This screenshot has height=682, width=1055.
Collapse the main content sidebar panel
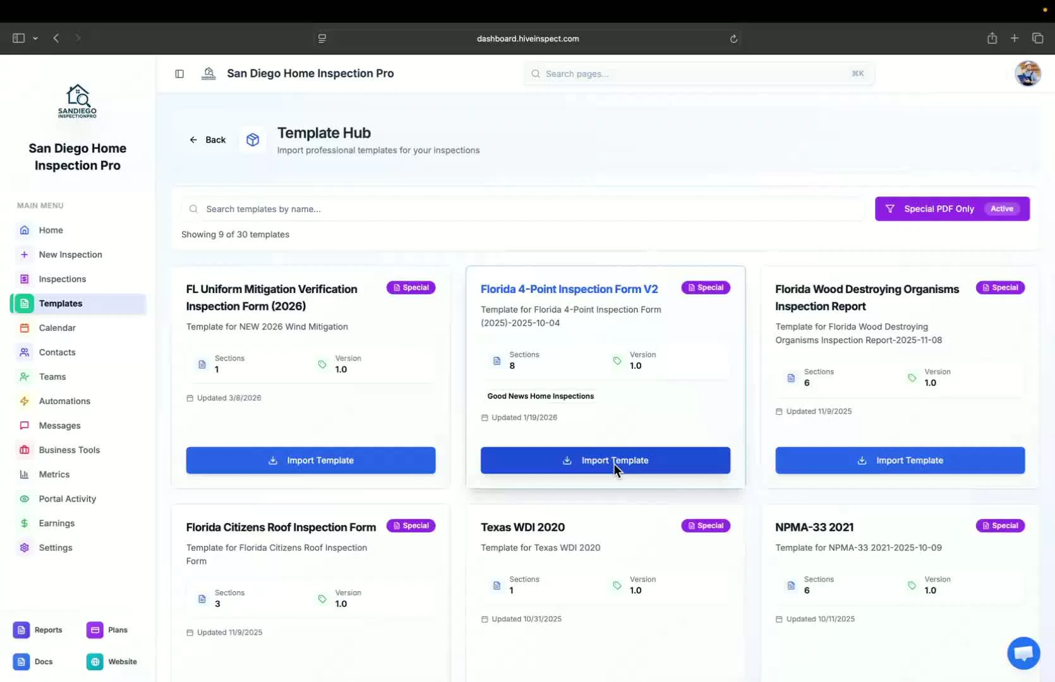(179, 74)
